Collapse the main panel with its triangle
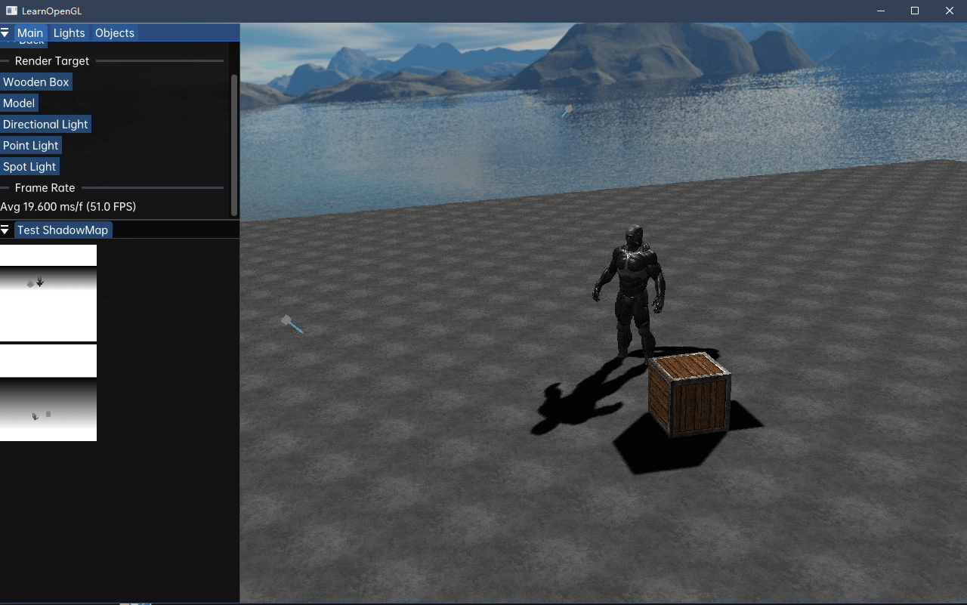This screenshot has height=605, width=967. (x=5, y=33)
